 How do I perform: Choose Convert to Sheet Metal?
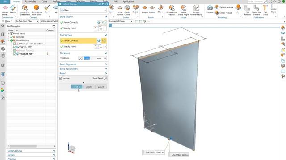click(x=25, y=10)
